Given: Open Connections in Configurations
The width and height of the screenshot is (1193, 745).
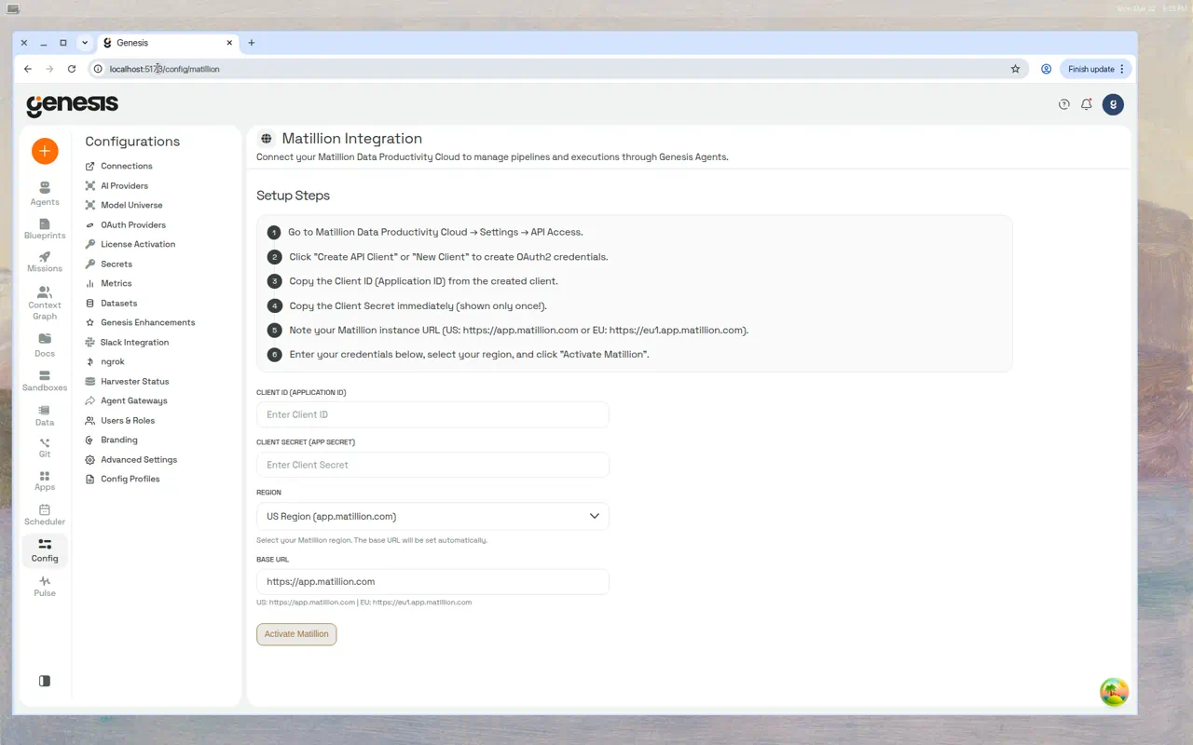Looking at the screenshot, I should point(119,166).
